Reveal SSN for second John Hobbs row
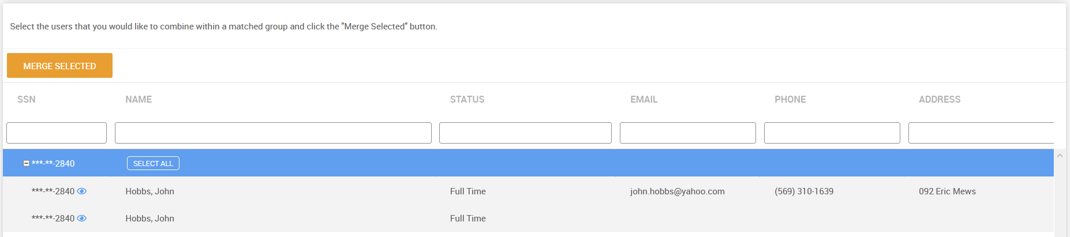 pos(82,219)
